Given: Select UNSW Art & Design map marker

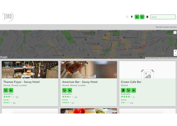Looking at the screenshot, I should click(141, 57).
